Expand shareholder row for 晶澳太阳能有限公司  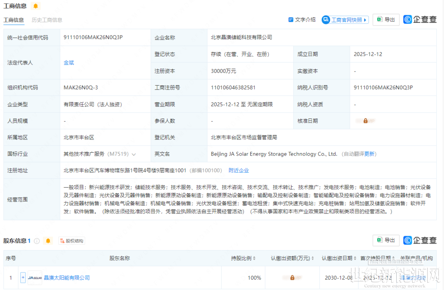(x=23, y=278)
